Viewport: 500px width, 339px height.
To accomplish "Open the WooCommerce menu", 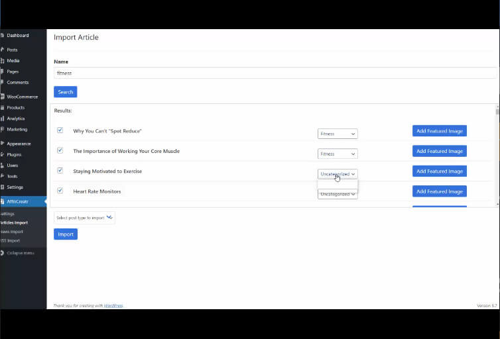I will coord(23,97).
